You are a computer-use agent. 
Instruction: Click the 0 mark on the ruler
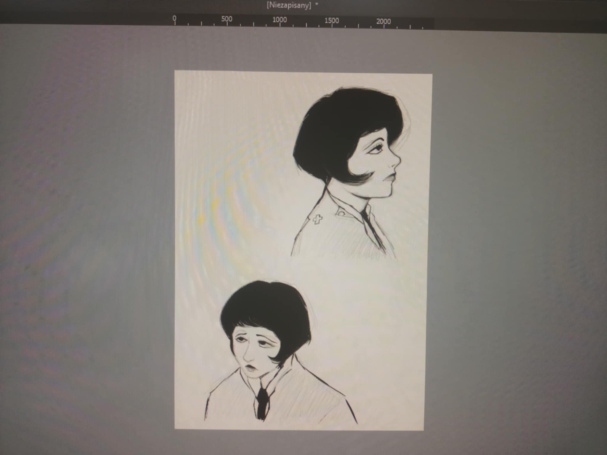175,18
